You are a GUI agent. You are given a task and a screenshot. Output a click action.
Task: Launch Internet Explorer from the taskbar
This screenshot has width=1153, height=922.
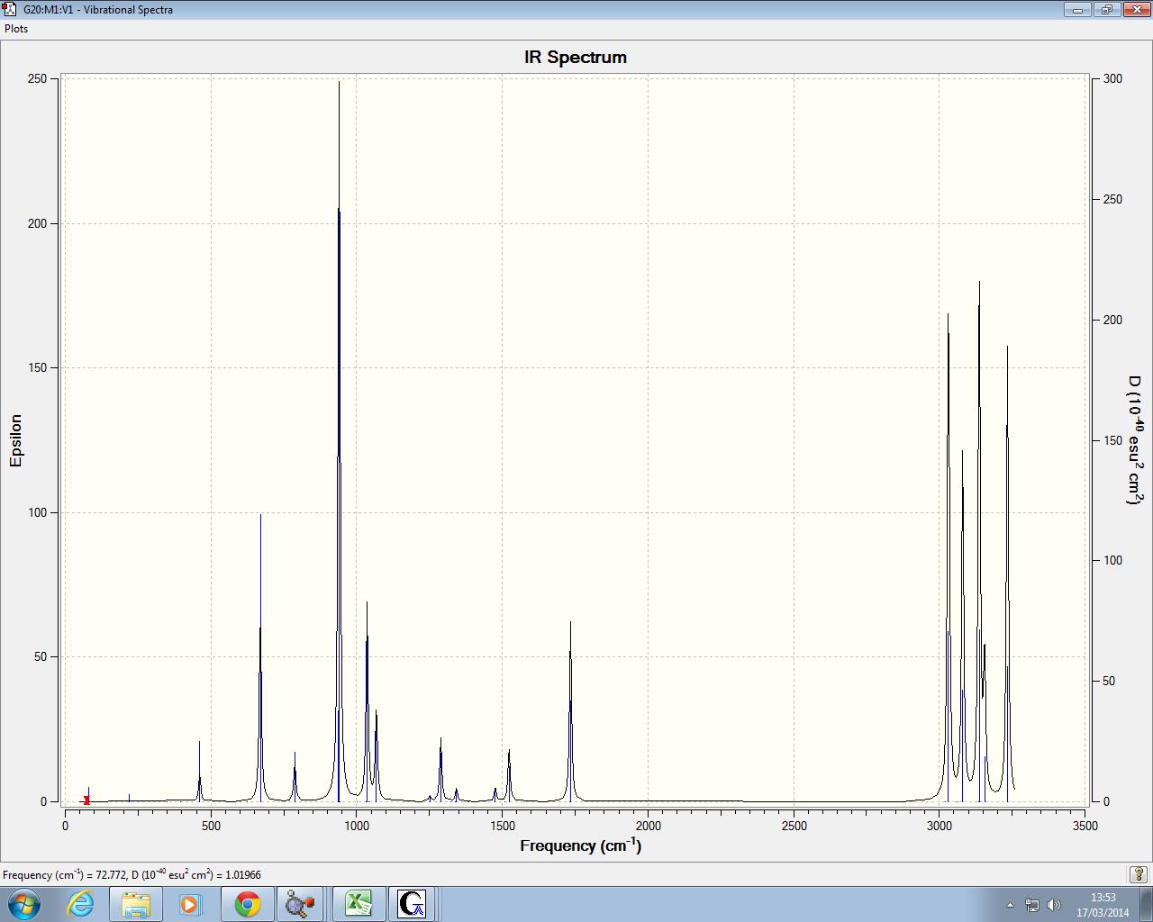pyautogui.click(x=81, y=903)
